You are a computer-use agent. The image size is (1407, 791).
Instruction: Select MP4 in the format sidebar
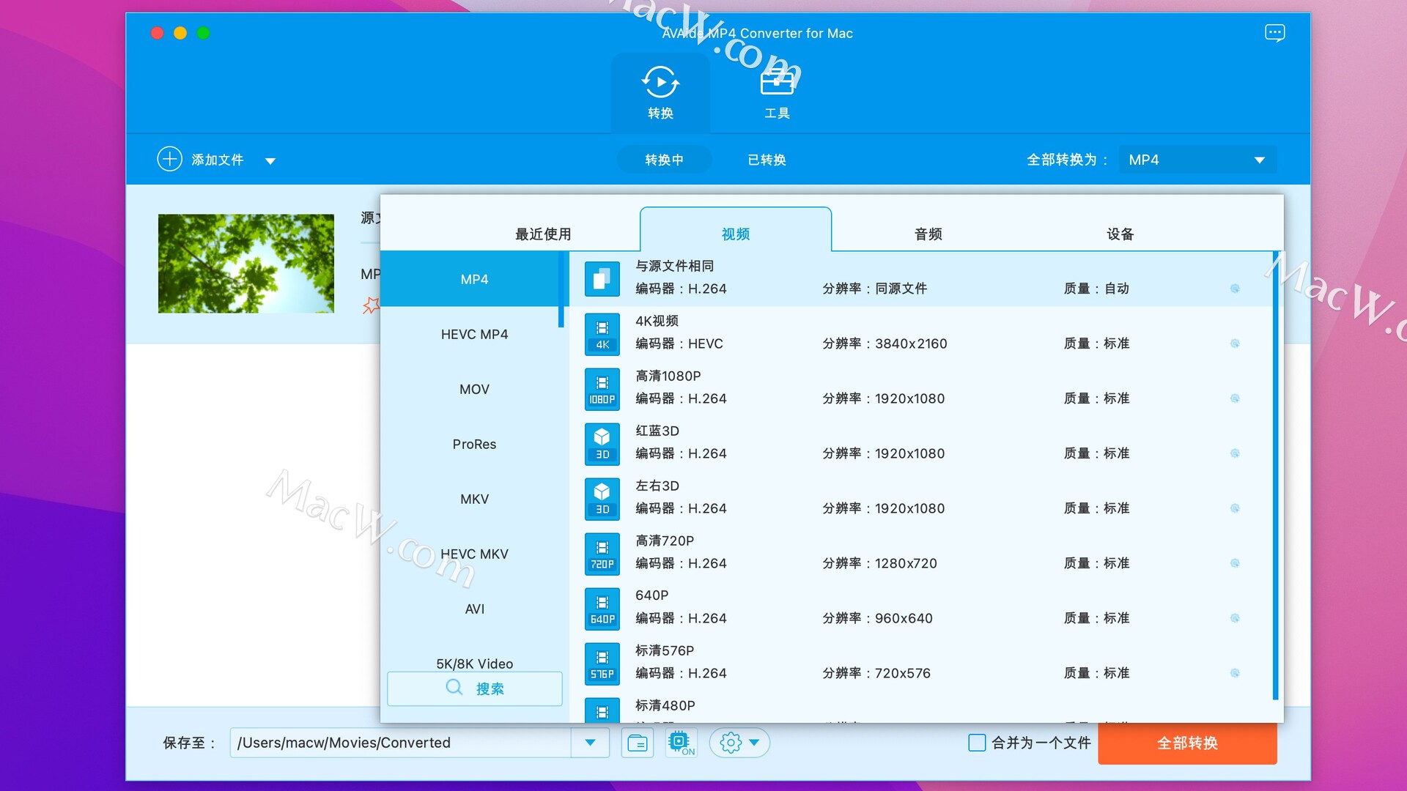[x=474, y=279]
